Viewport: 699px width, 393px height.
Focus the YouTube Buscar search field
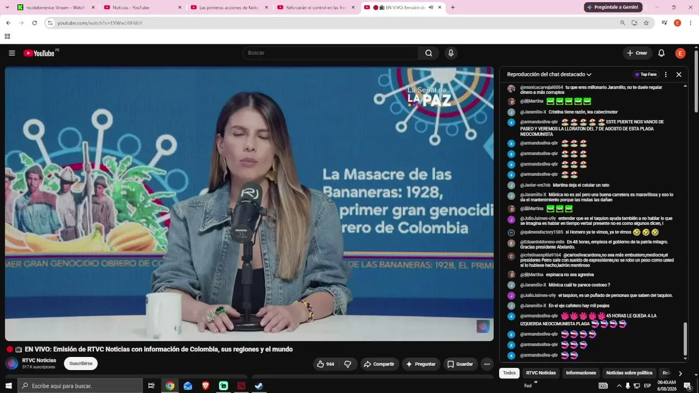pos(331,53)
